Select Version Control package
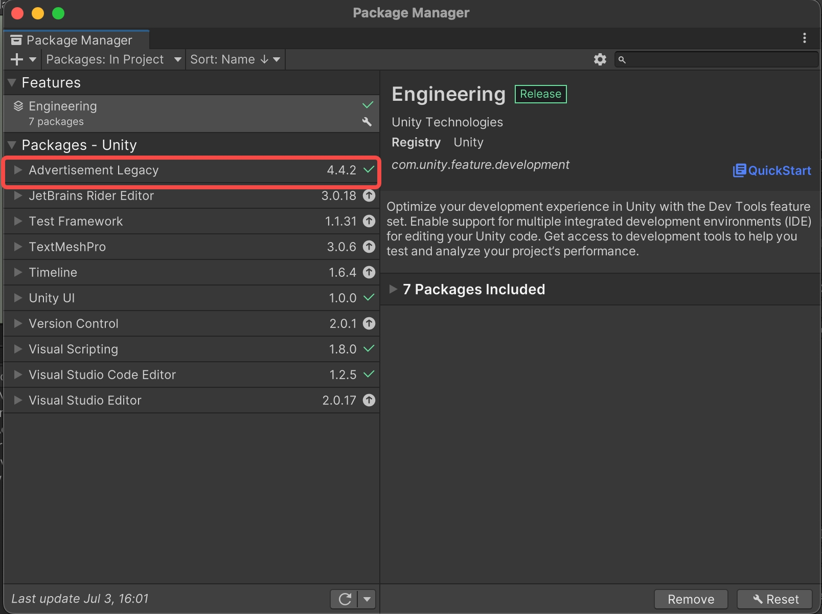This screenshot has height=614, width=822. pos(192,323)
